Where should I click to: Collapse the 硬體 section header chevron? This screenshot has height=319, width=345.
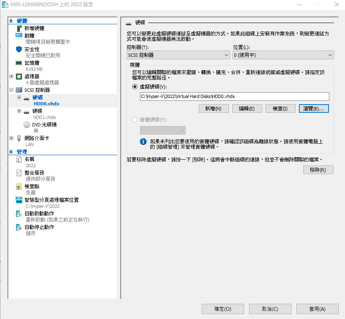(x=11, y=21)
